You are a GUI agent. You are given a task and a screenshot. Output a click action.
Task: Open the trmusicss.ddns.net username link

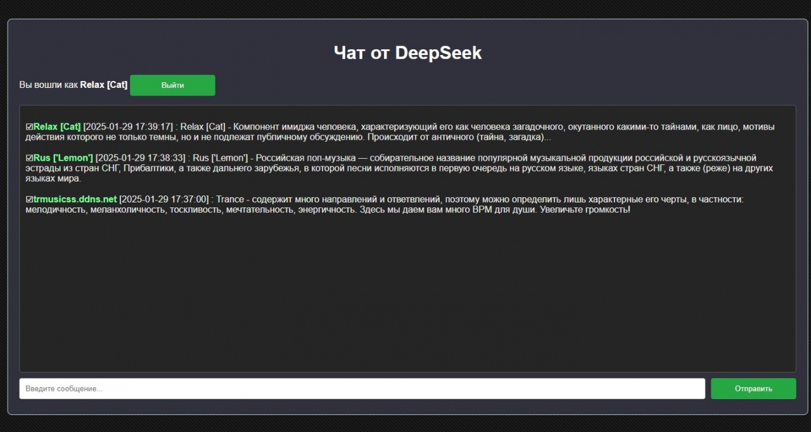(75, 199)
